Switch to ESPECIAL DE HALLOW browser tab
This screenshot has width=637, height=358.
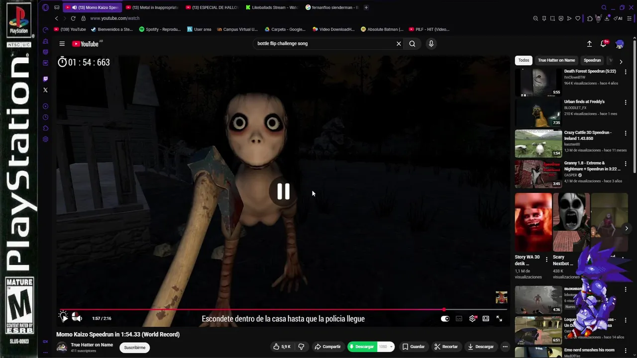tap(212, 7)
